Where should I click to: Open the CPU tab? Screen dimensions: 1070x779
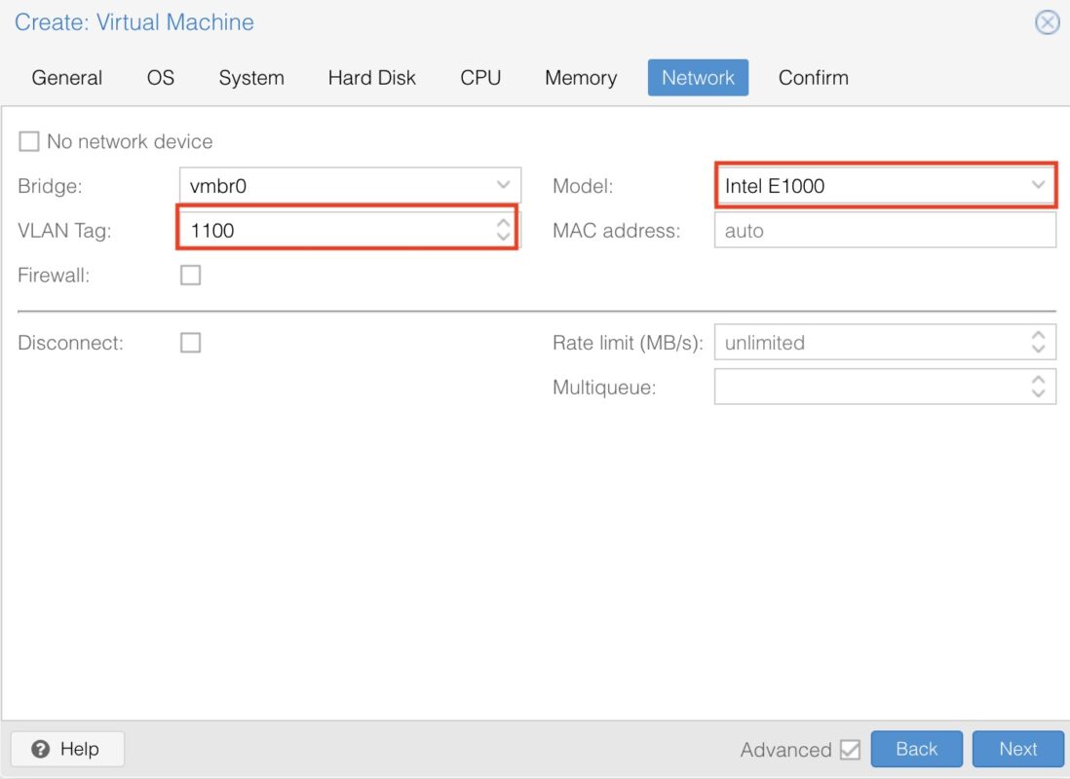[479, 78]
